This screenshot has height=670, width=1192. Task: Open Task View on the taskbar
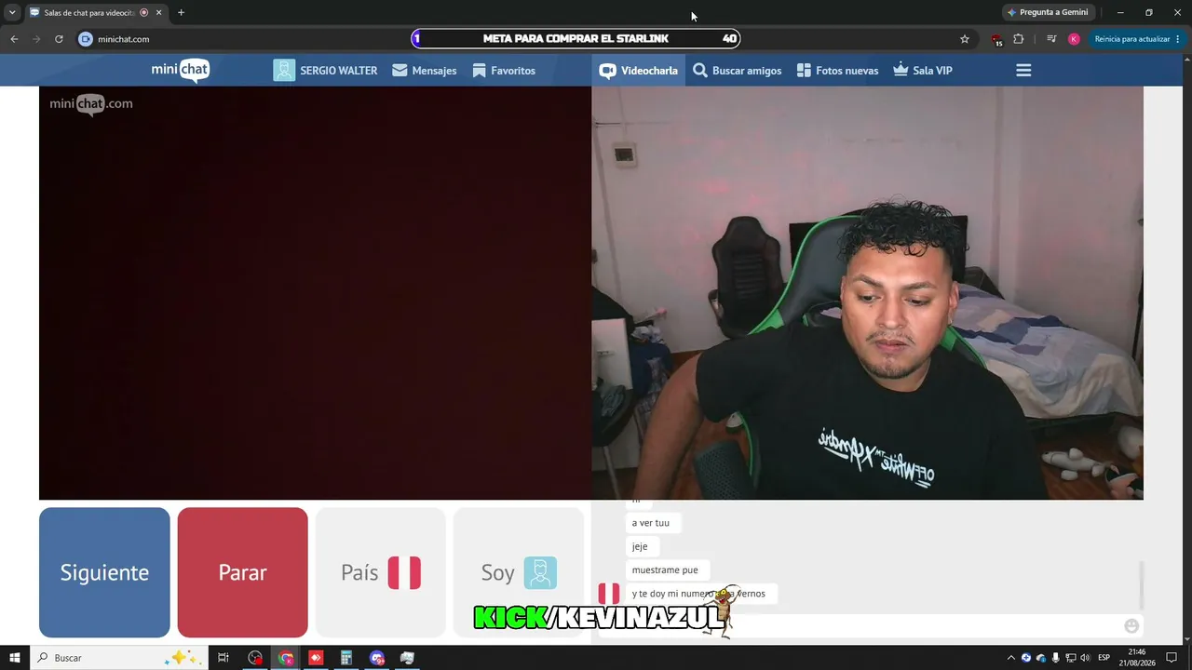[223, 658]
